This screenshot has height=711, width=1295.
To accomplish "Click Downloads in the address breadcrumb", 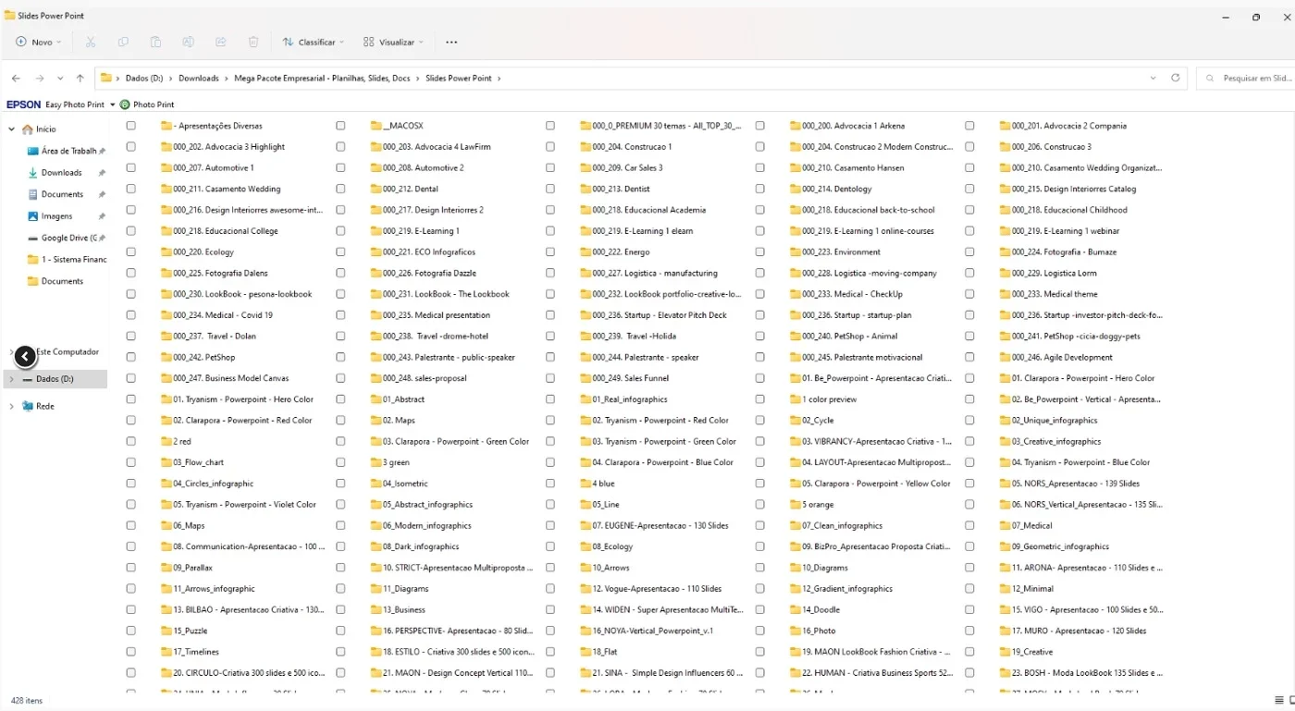I will point(199,79).
